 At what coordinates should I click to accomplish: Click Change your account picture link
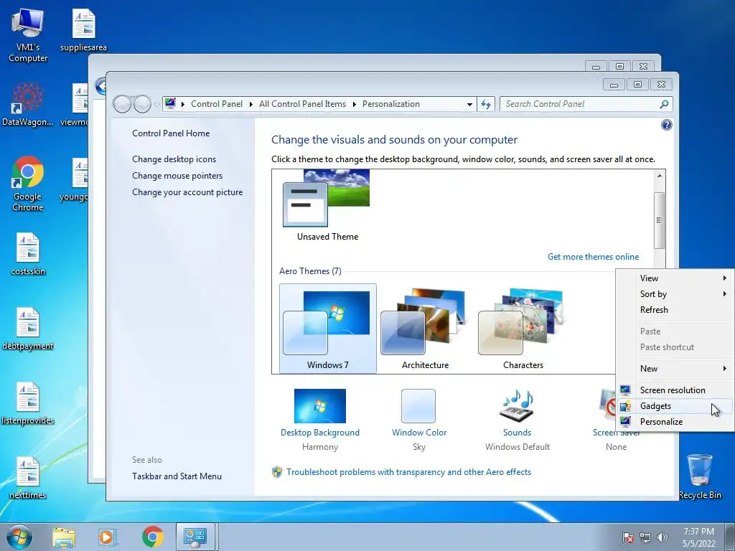coord(187,192)
